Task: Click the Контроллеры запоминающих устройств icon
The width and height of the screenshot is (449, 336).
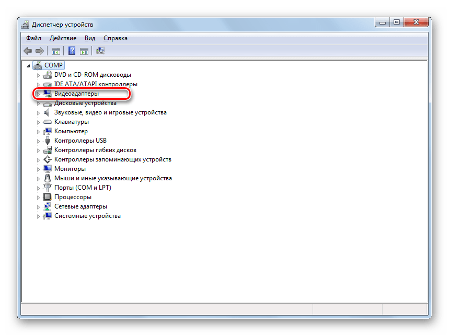Action: pos(48,159)
